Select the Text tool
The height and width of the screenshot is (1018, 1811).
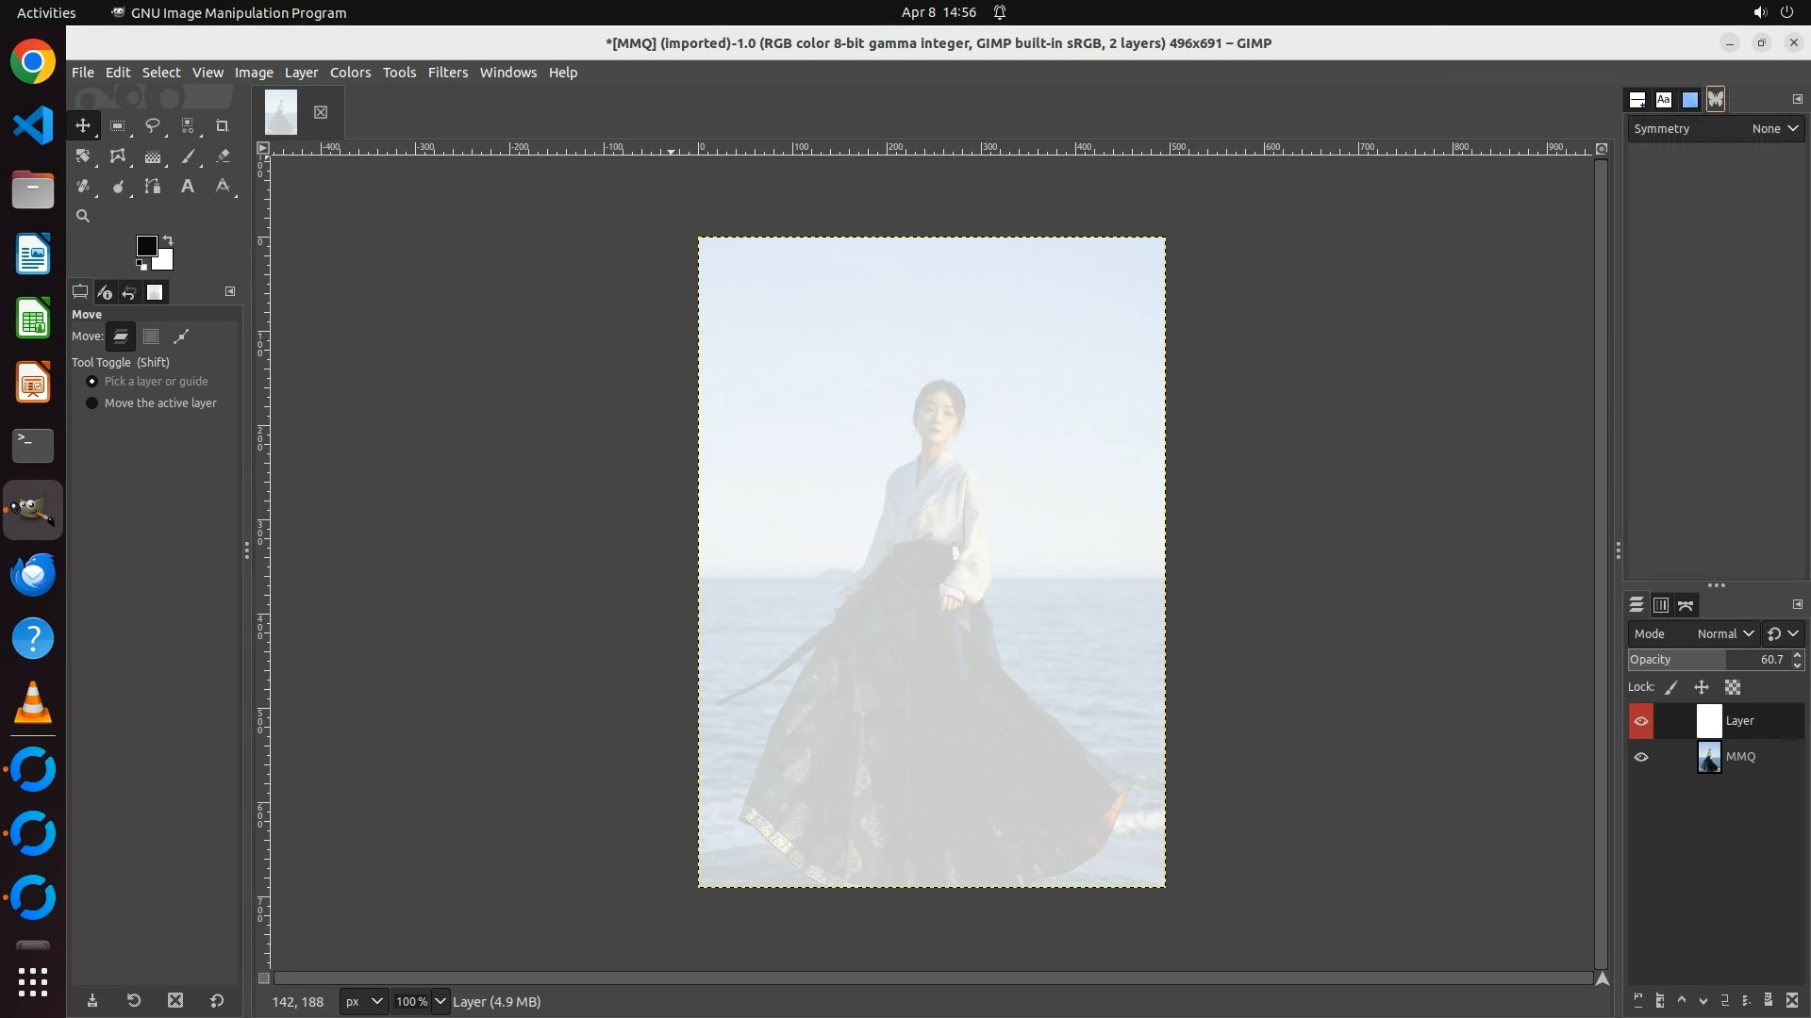[x=187, y=187]
